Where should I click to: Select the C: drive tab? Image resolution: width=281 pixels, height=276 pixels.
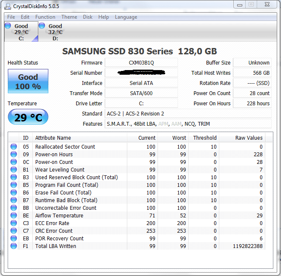coord(21,31)
